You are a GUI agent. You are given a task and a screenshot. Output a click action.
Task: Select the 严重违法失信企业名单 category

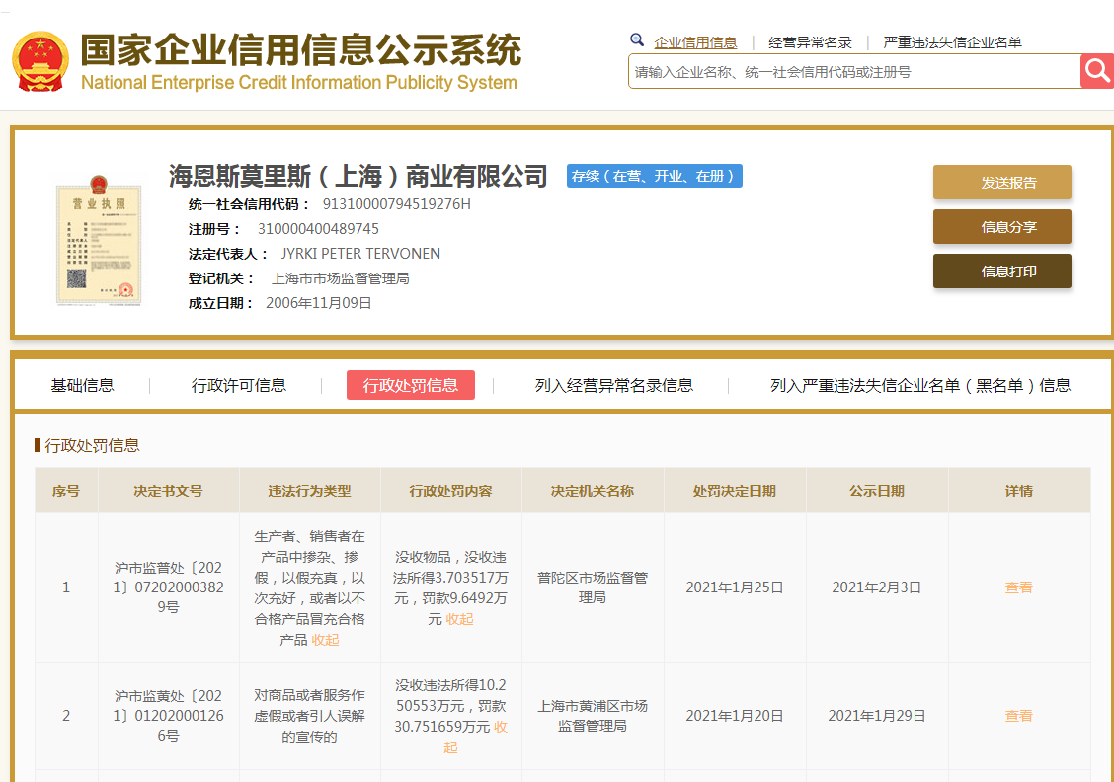point(952,42)
